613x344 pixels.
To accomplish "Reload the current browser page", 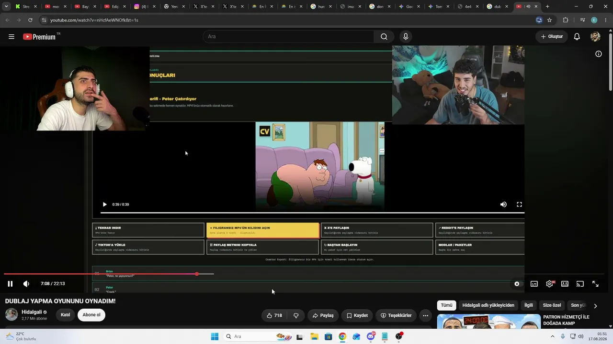I will (30, 20).
